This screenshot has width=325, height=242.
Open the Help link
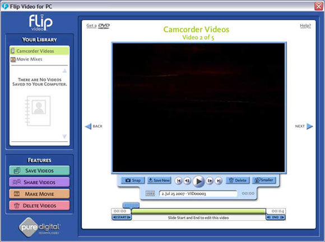[305, 26]
